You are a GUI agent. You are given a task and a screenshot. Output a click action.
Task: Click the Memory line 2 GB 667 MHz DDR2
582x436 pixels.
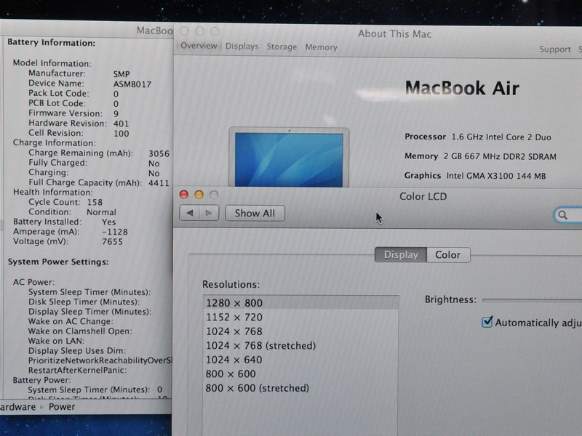pyautogui.click(x=480, y=156)
